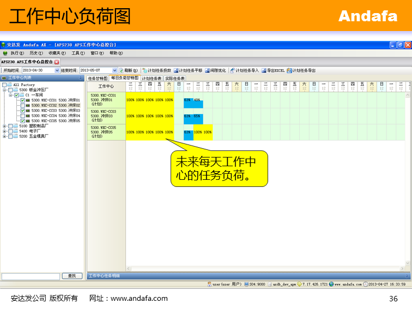Tick the 5100 塑胶制品厂 checkbox
The width and height of the screenshot is (412, 309).
click(10, 126)
